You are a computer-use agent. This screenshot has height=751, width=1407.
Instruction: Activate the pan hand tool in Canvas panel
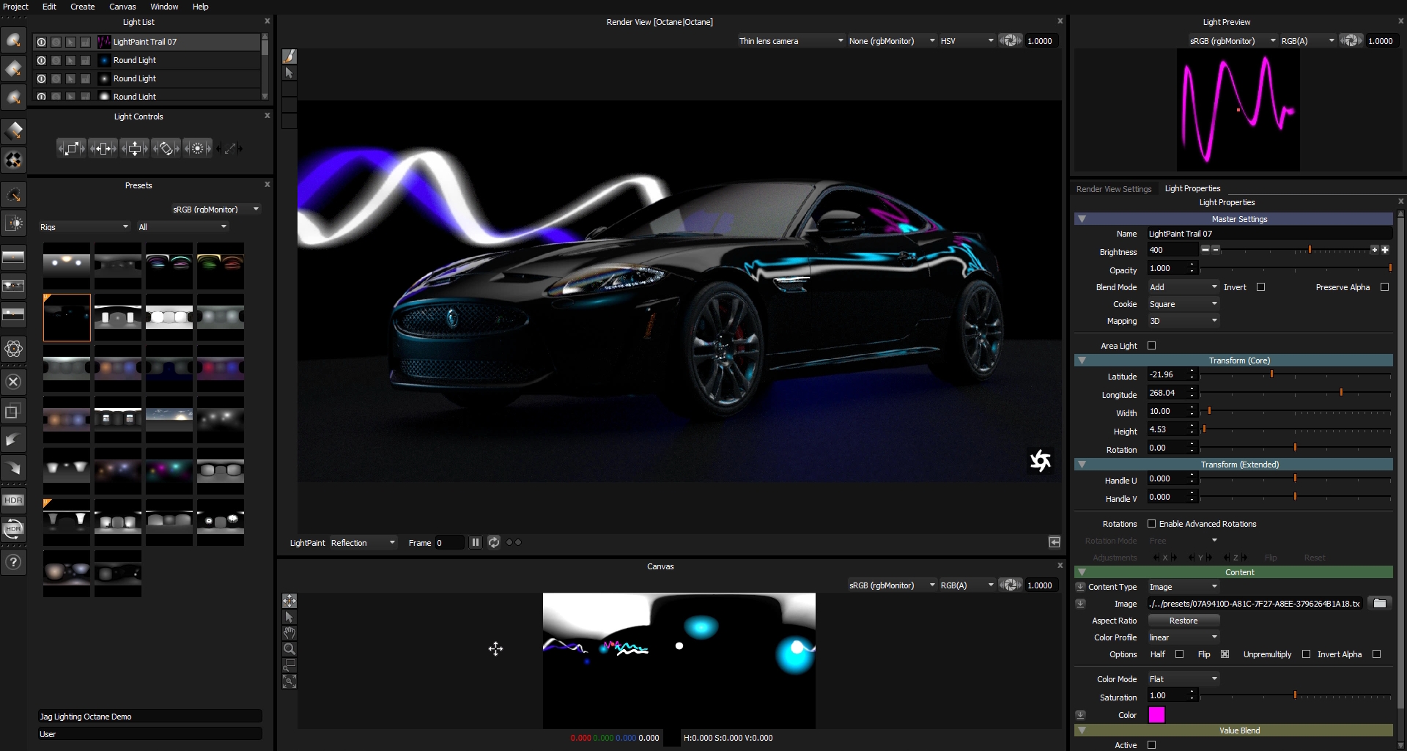pos(289,632)
